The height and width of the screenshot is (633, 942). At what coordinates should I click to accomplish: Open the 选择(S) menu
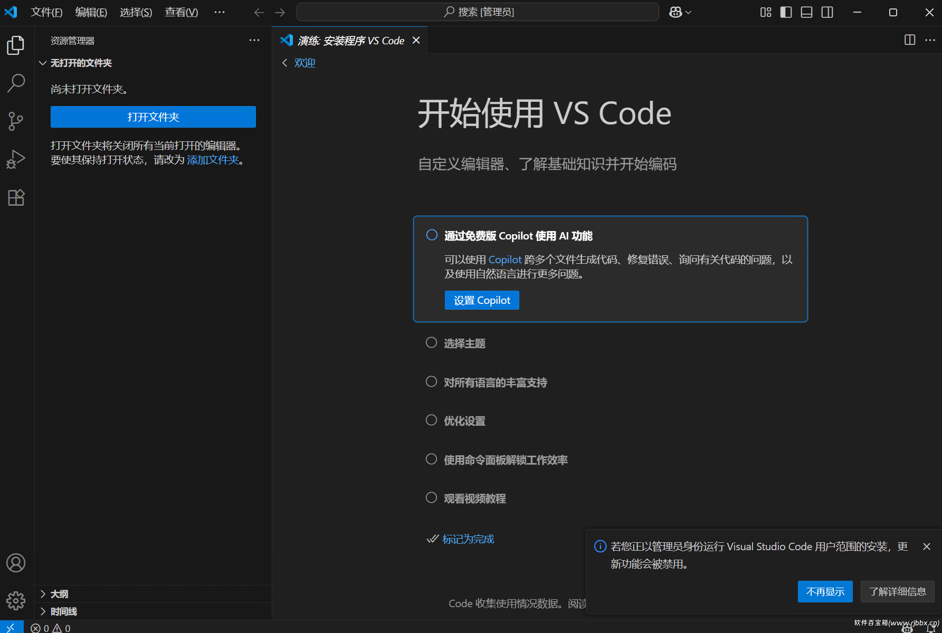pyautogui.click(x=136, y=12)
